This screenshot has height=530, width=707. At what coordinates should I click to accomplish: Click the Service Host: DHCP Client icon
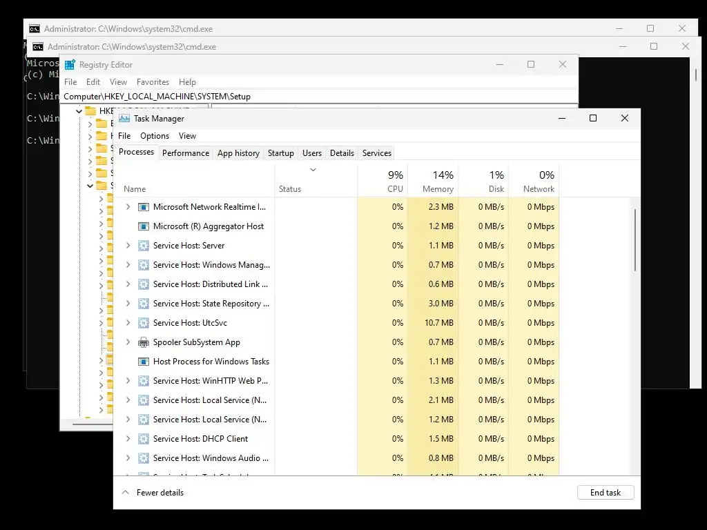pyautogui.click(x=144, y=439)
